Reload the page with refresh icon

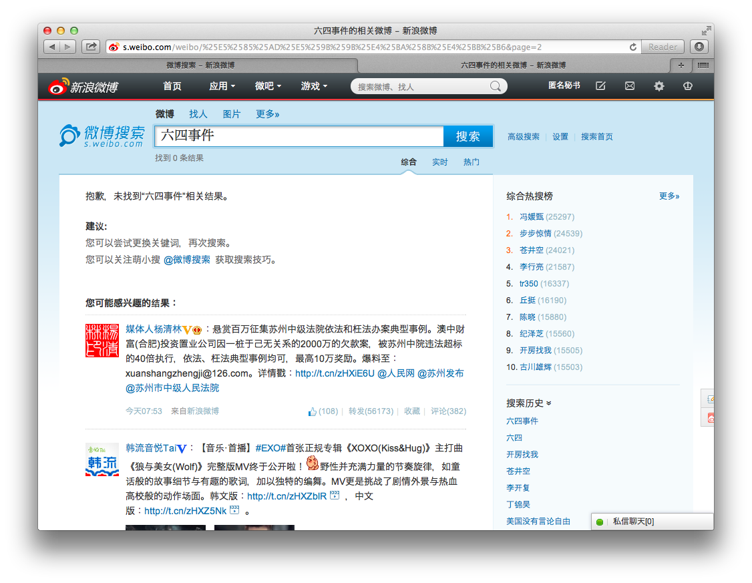point(633,47)
